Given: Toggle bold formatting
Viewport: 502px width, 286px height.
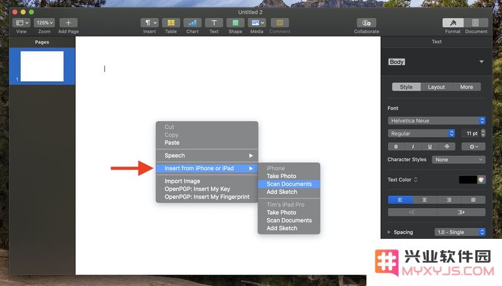Looking at the screenshot, I should [x=396, y=146].
